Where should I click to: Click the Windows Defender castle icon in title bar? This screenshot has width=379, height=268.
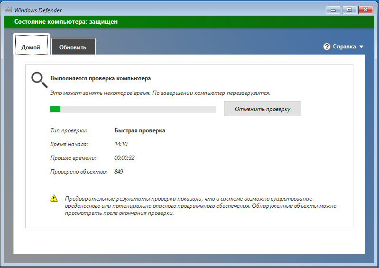[x=8, y=10]
